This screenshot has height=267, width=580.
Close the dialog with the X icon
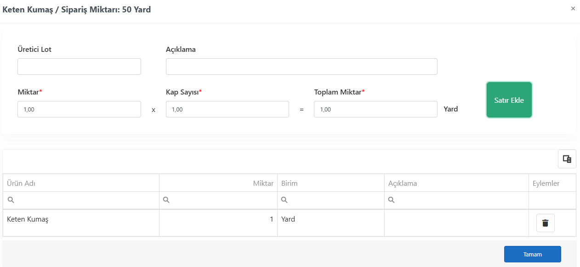point(573,8)
